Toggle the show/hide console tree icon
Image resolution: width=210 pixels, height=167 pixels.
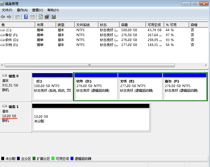click(x=18, y=17)
